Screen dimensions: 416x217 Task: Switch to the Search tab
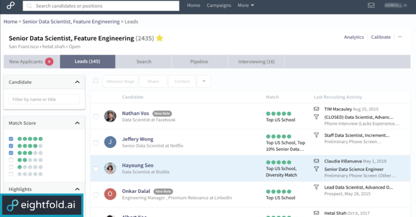pos(144,62)
